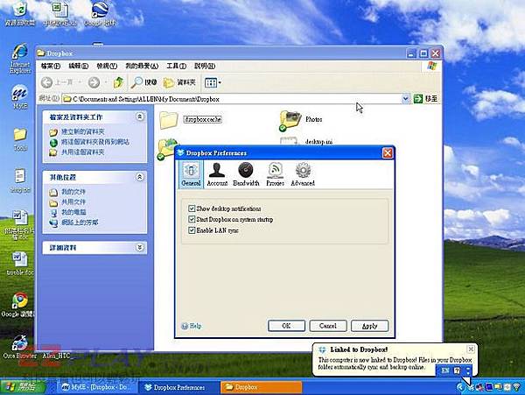The image size is (525, 395).
Task: Select the desktop.ini file name
Action: [x=318, y=142]
